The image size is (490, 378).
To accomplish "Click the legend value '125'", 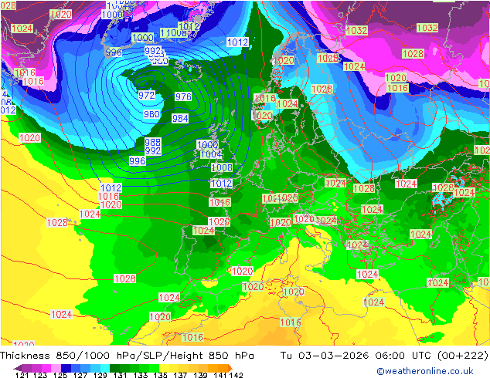I will [x=60, y=375].
